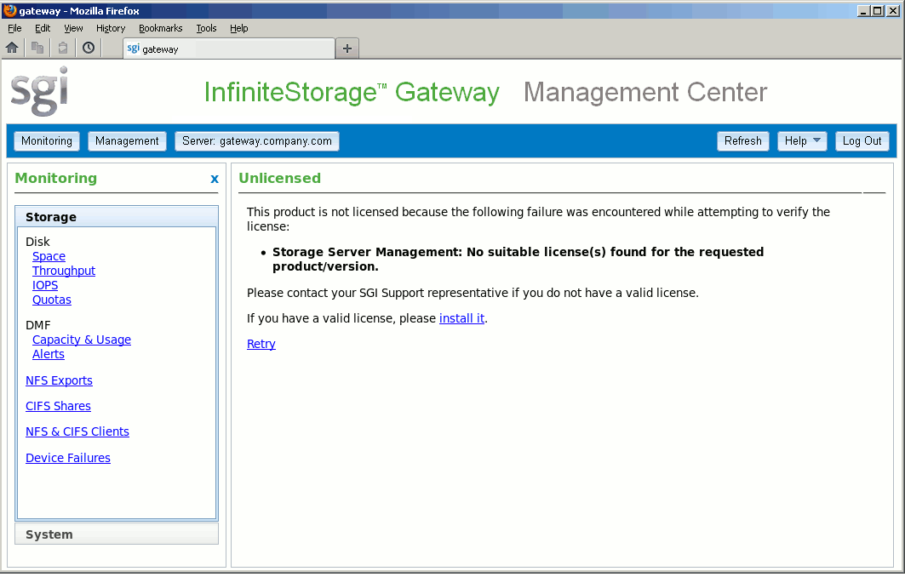The image size is (905, 577).
Task: Collapse the Storage section header
Action: click(x=117, y=217)
